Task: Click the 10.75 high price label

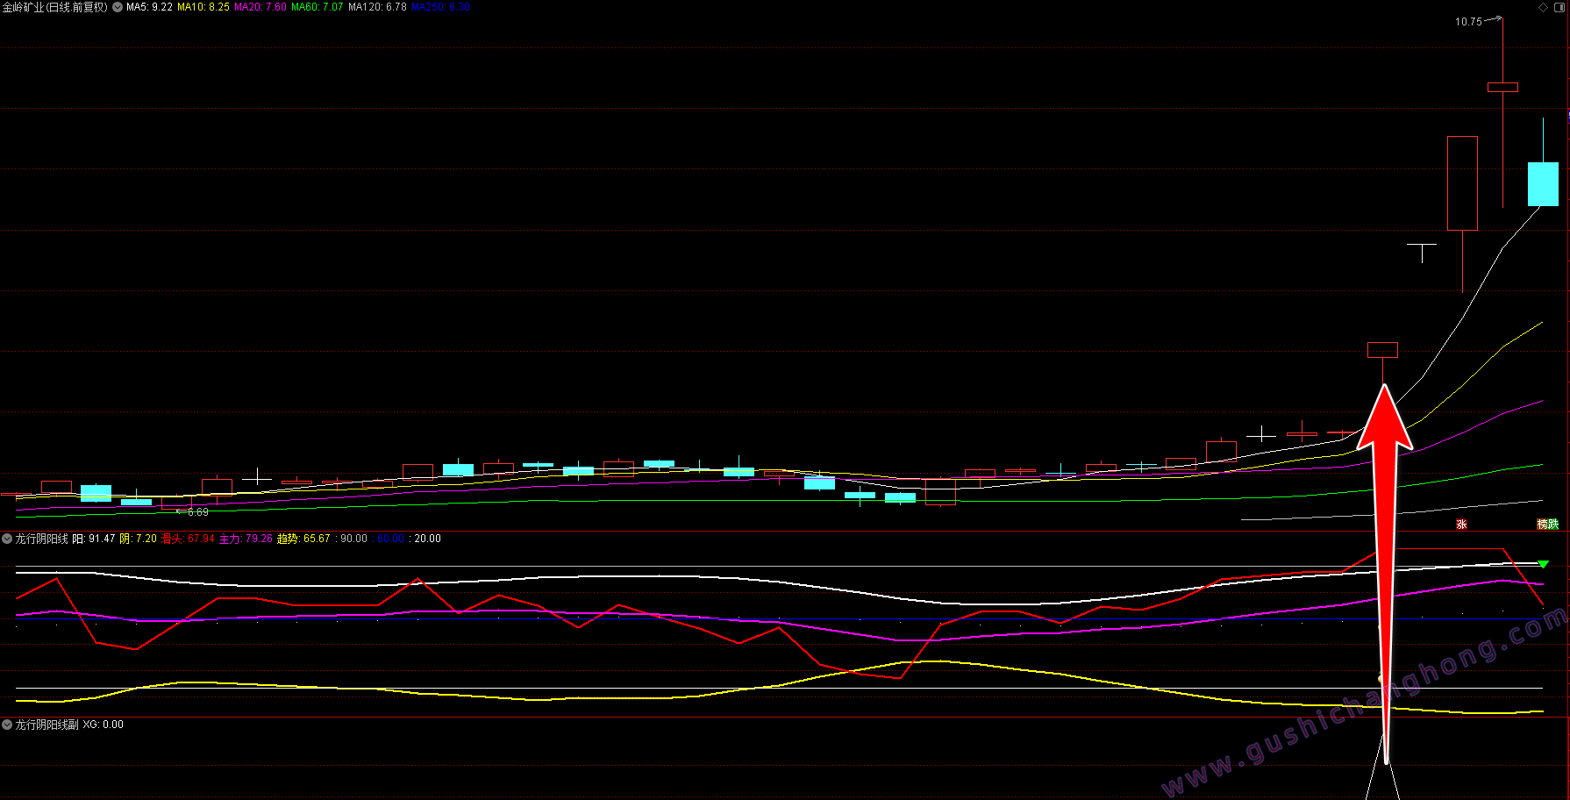Action: click(1468, 22)
